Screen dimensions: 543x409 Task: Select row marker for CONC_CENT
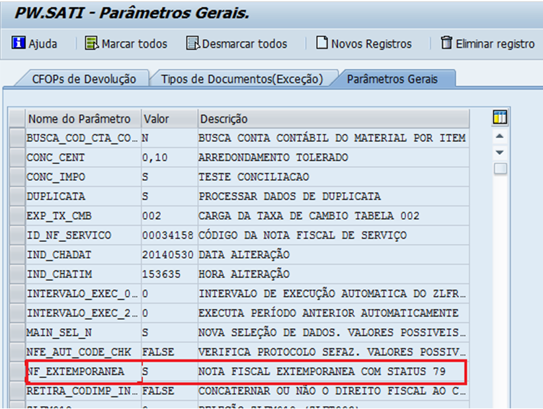pyautogui.click(x=17, y=157)
